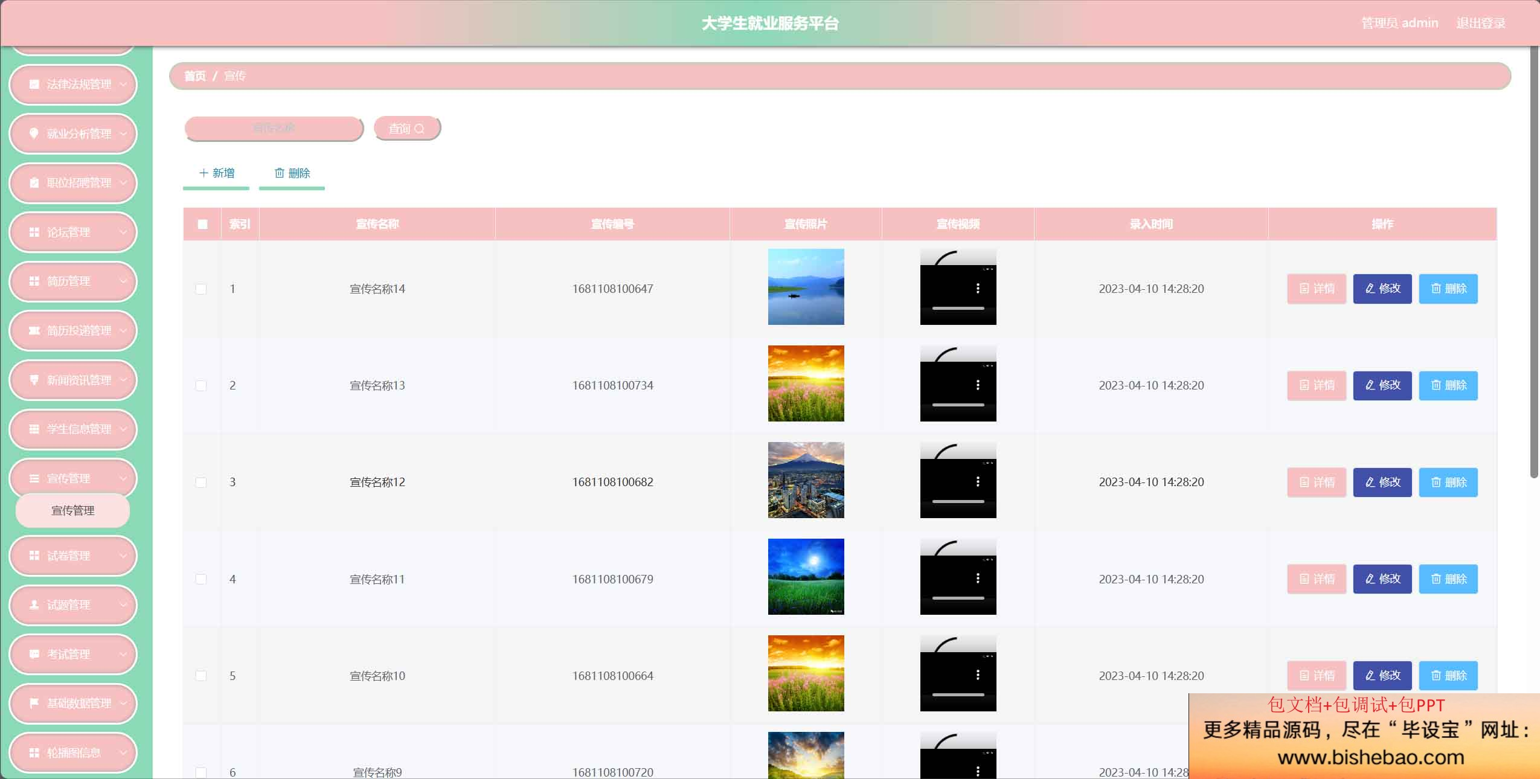Click the 宣传管理 list icon
This screenshot has height=779, width=1540.
point(34,479)
